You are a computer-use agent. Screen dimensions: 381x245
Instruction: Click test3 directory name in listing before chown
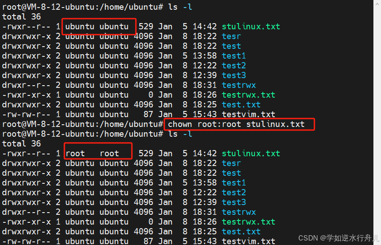(x=234, y=75)
